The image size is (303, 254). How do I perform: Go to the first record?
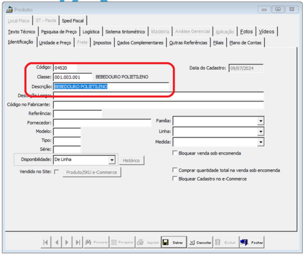46,242
